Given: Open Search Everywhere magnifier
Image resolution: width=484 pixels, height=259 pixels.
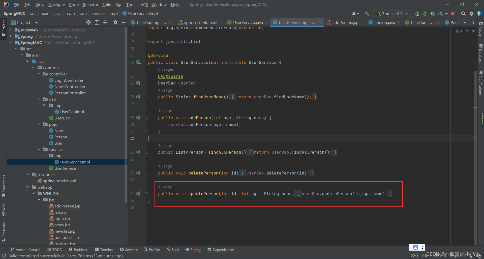Looking at the screenshot, I should pos(463,14).
